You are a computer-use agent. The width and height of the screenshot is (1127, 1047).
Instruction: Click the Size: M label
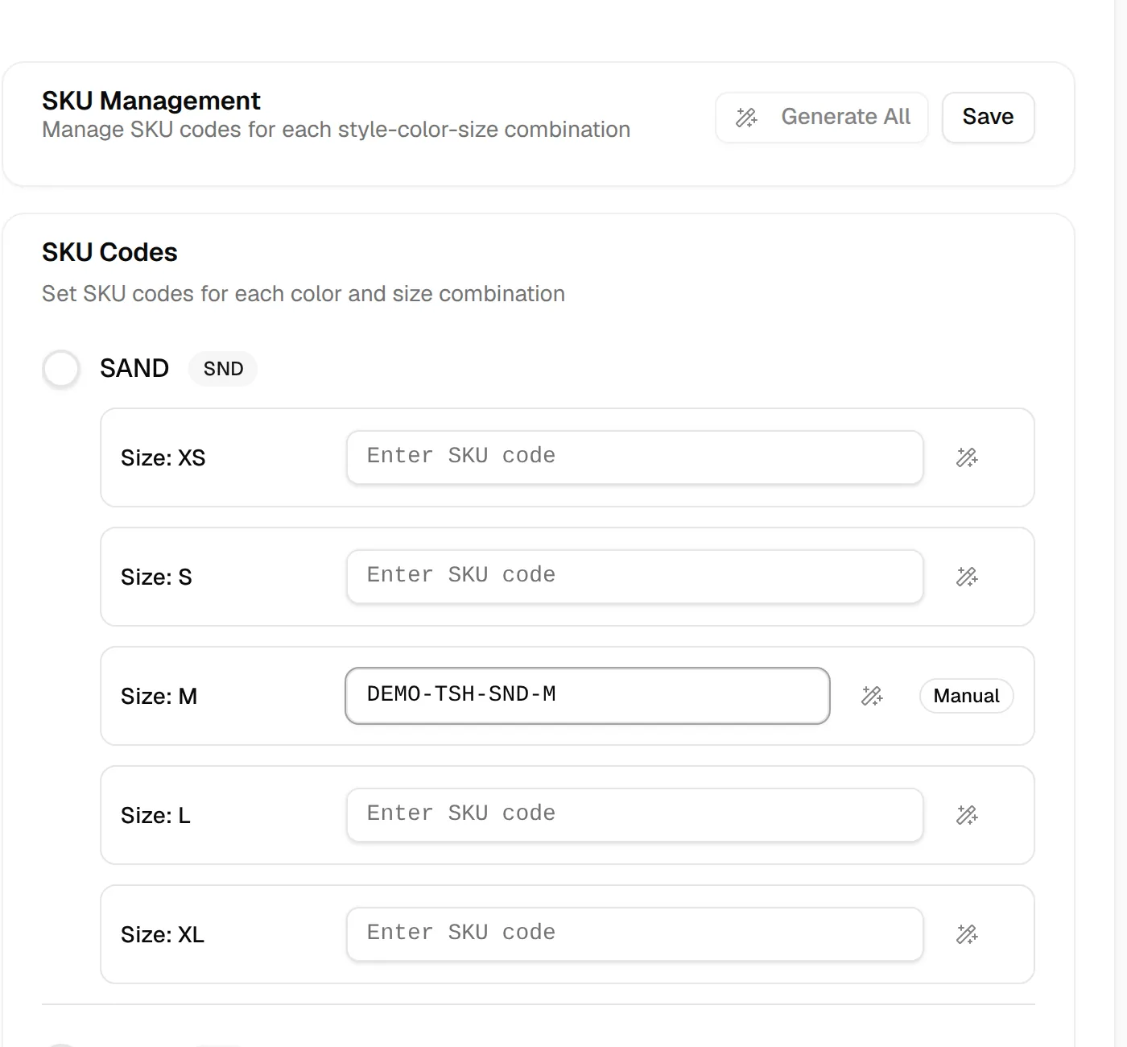[159, 696]
